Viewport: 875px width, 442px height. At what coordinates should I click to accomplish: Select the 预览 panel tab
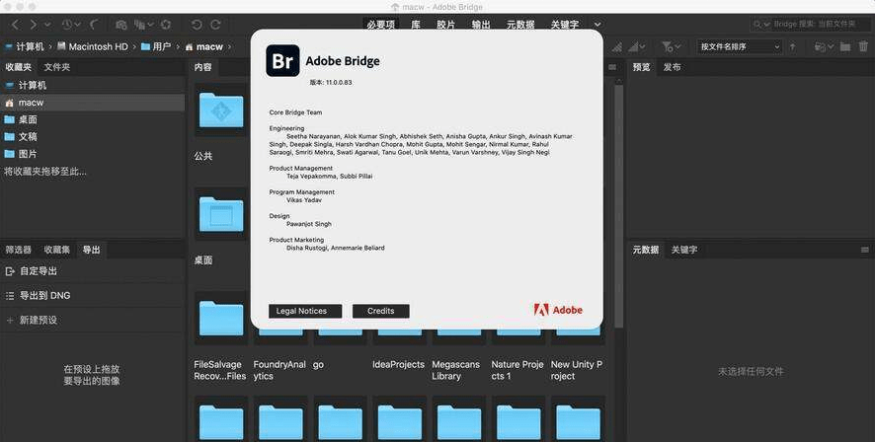click(x=641, y=67)
